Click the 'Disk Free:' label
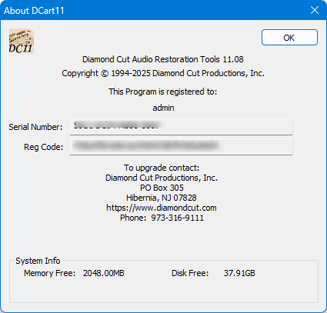327x313 pixels. 190,273
